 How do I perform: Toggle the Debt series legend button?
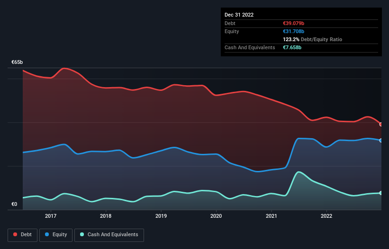coord(23,235)
